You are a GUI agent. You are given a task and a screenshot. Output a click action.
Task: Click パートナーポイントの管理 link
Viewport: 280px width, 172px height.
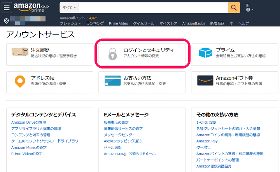(217, 160)
